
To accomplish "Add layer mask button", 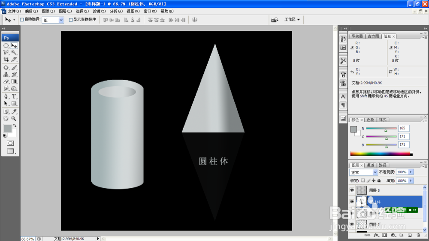I will tap(384, 235).
